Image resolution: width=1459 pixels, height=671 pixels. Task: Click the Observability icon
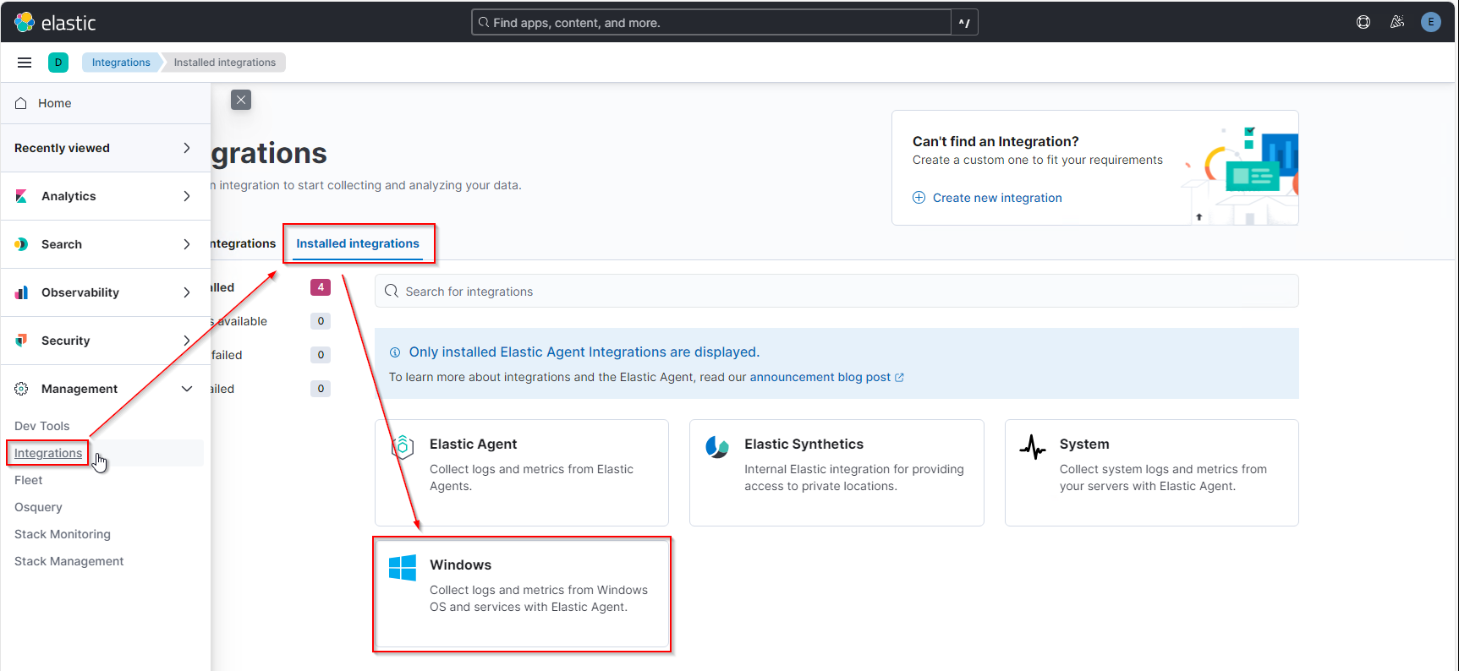[21, 292]
